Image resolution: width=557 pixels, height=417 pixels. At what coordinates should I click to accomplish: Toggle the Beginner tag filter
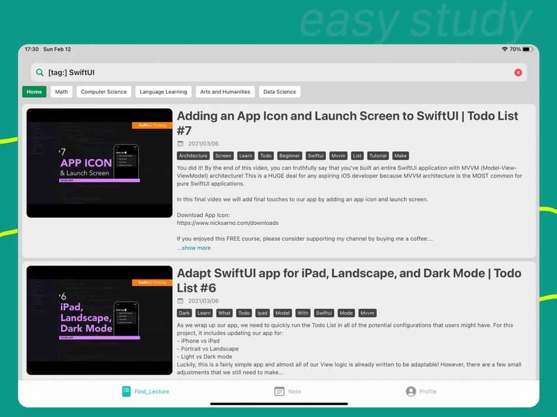[x=289, y=155]
